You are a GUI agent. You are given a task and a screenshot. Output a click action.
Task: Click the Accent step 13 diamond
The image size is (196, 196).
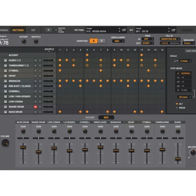(x=142, y=55)
